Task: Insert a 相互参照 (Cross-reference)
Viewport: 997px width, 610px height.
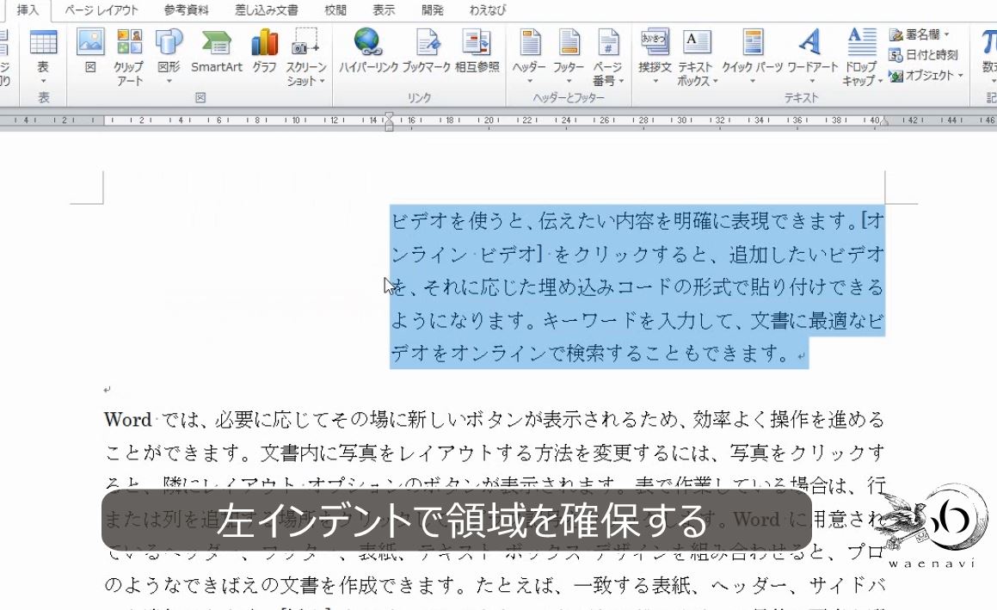Action: pos(477,51)
